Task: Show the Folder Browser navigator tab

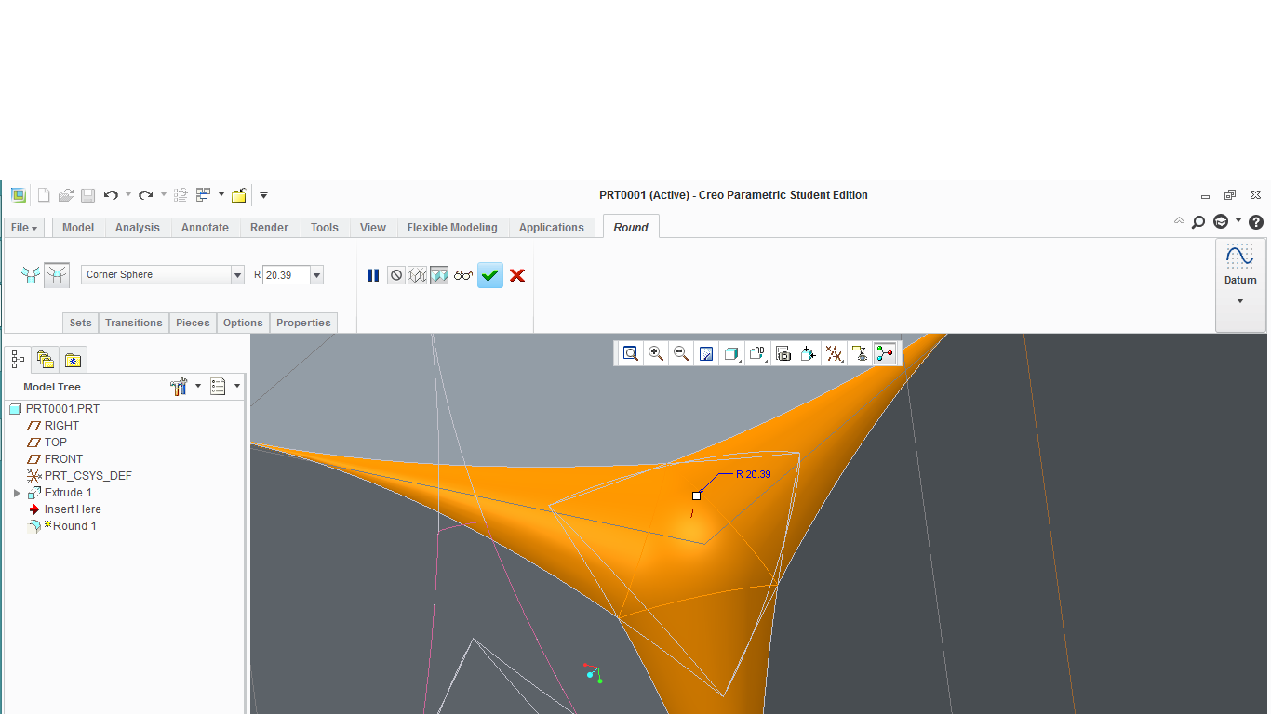Action: [x=45, y=360]
